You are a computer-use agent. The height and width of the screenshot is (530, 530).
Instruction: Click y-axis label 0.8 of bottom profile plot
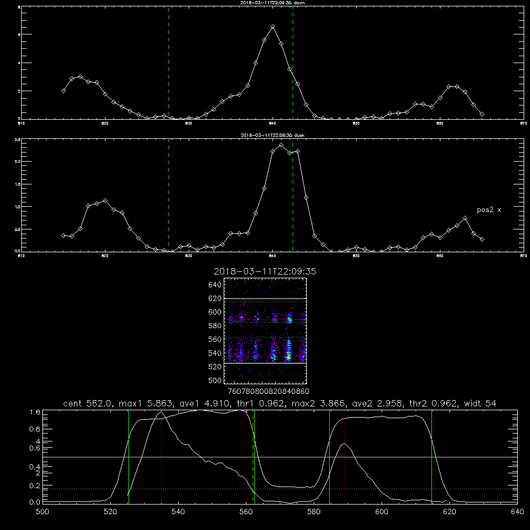pos(35,429)
